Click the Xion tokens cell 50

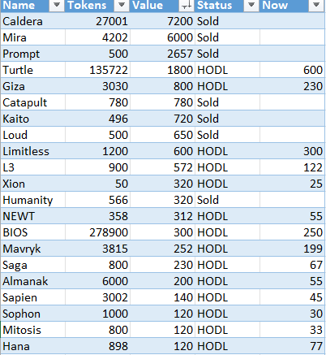click(x=97, y=184)
